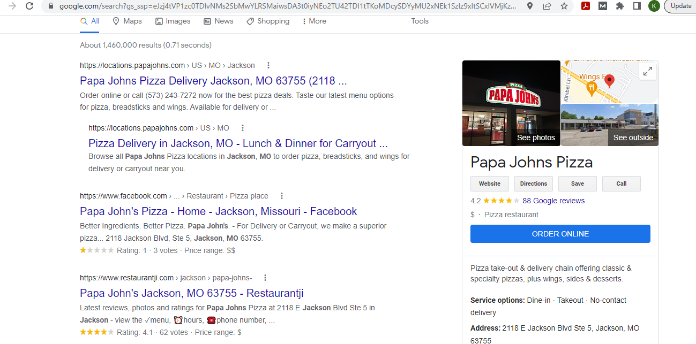This screenshot has height=344, width=696.
Task: Click the Directions button
Action: [534, 184]
